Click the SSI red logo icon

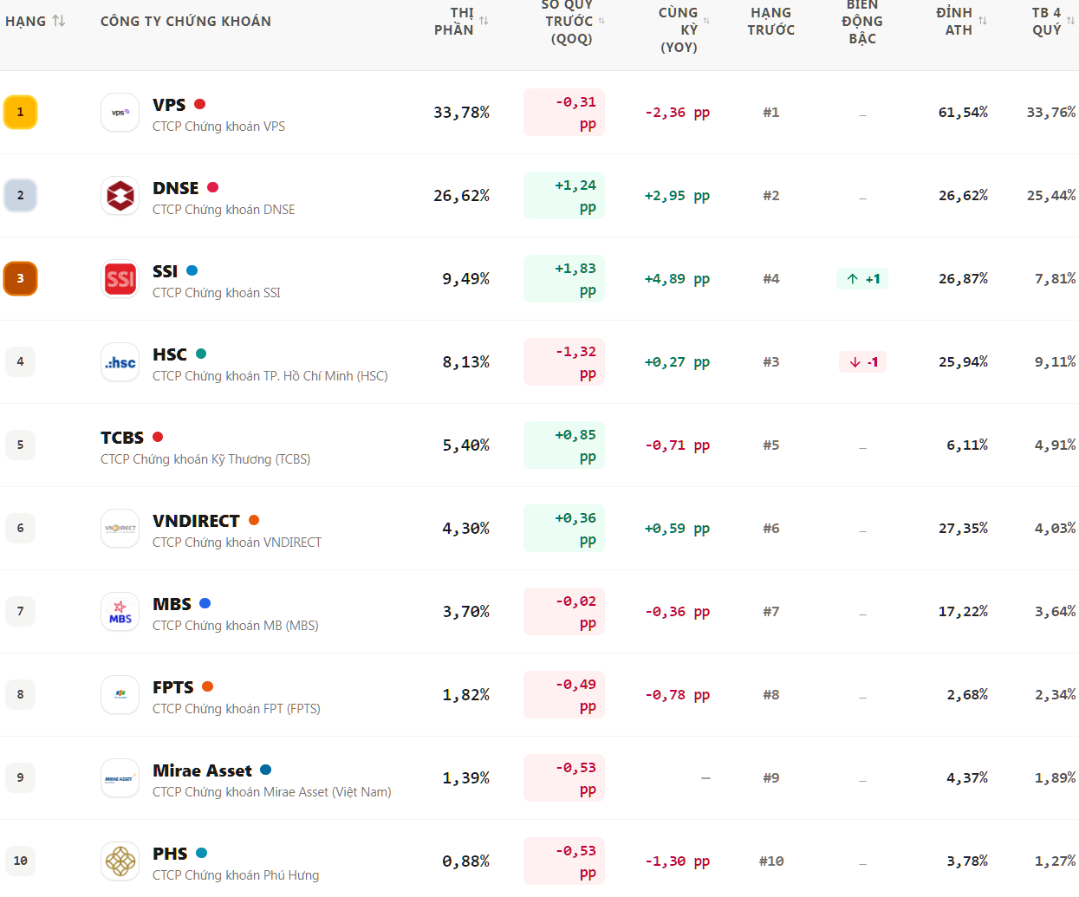coord(120,279)
